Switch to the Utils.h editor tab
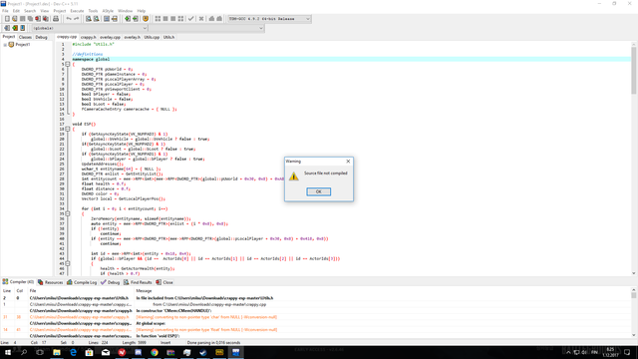Screen dimensions: 638x359 (x=168, y=37)
